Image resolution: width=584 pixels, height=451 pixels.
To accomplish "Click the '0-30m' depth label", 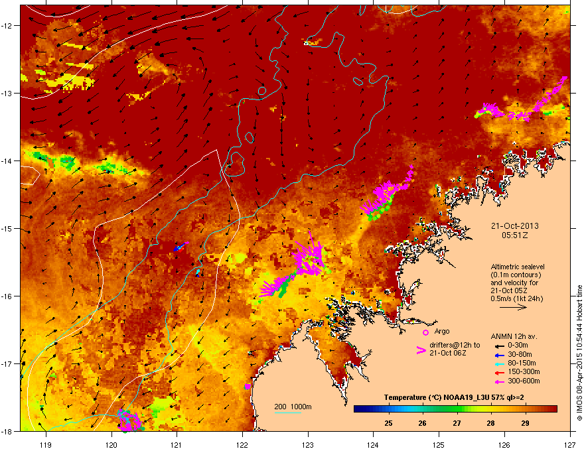I will [518, 345].
